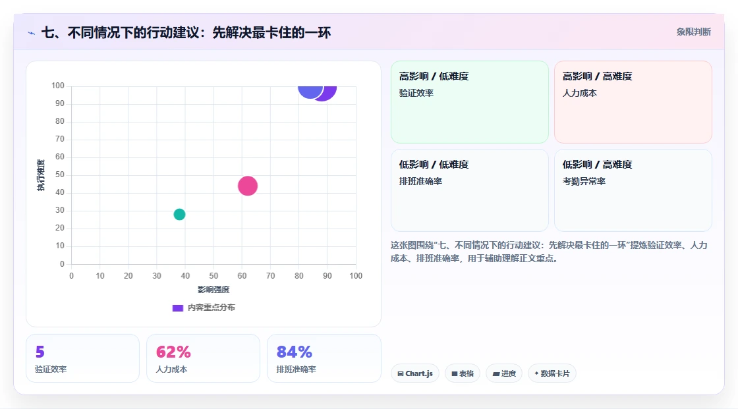Screen dimensions: 738x409
Task: Click the section heading 七、不同情况下的行动建议
Action: (x=186, y=33)
